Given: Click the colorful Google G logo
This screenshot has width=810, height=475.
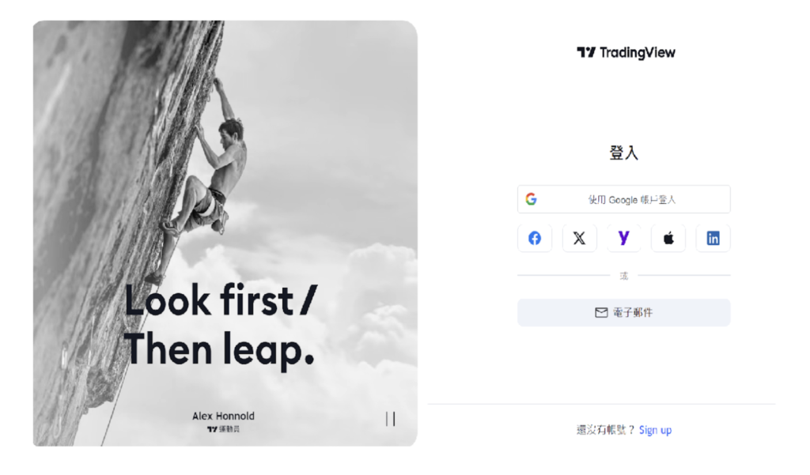Looking at the screenshot, I should 531,199.
